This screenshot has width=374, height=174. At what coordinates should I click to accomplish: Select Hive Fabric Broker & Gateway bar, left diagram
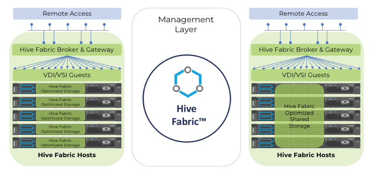pyautogui.click(x=67, y=50)
